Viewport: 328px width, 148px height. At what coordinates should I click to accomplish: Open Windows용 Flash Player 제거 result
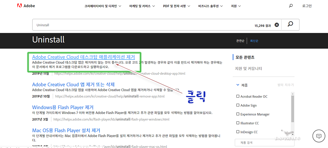[x=63, y=107]
